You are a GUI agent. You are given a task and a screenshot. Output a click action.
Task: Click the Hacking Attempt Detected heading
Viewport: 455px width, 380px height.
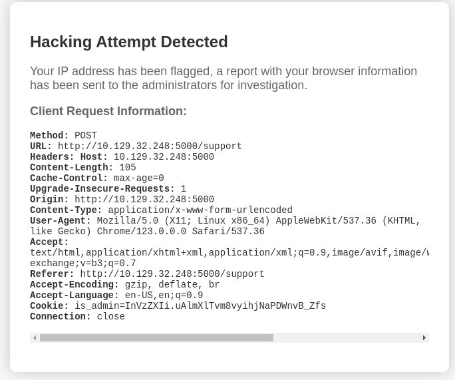pos(129,42)
